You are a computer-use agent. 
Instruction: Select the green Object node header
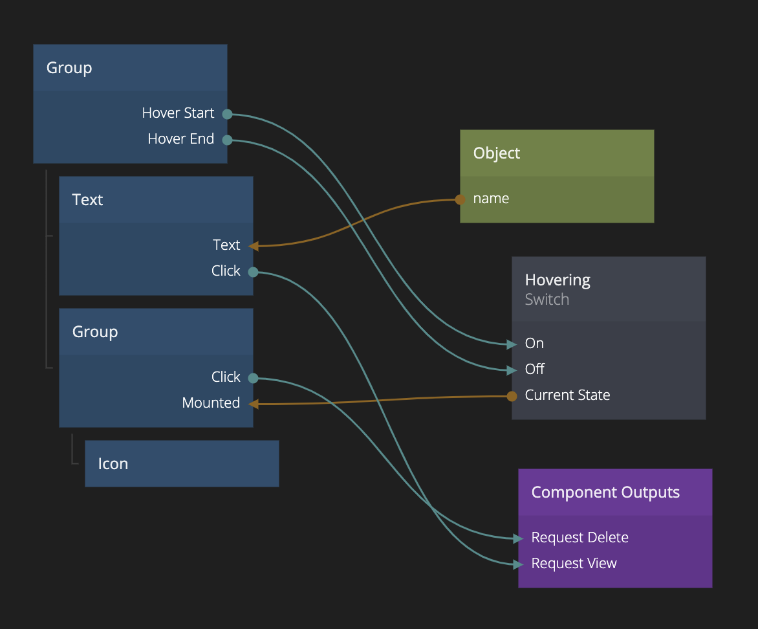(x=557, y=153)
